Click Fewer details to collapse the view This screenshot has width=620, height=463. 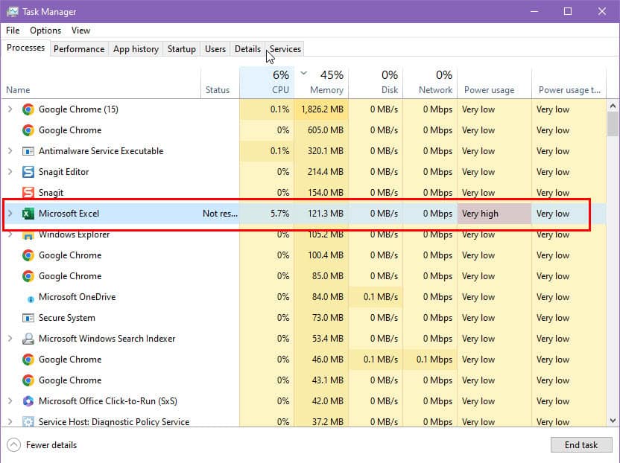pos(42,445)
